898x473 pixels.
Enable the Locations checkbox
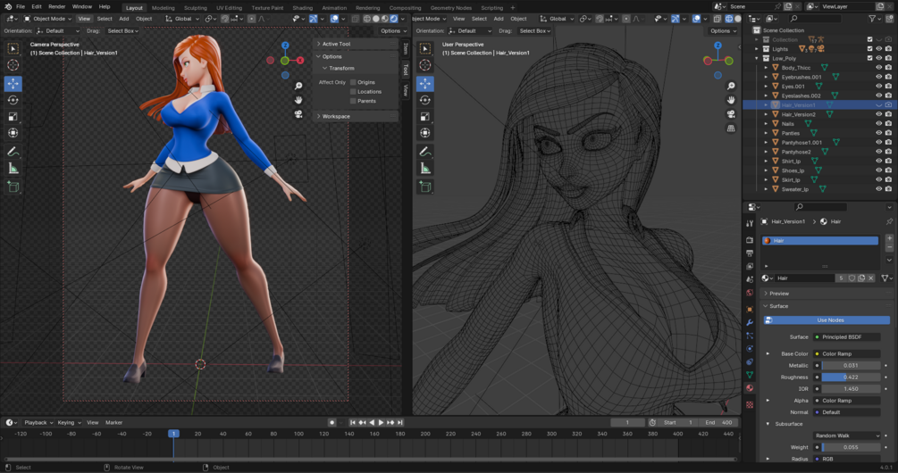coord(354,91)
